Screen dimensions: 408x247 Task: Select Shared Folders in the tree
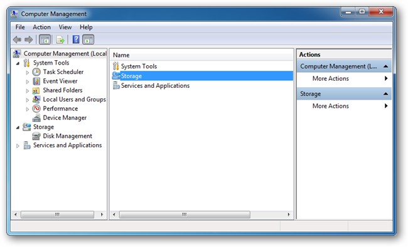pyautogui.click(x=63, y=90)
